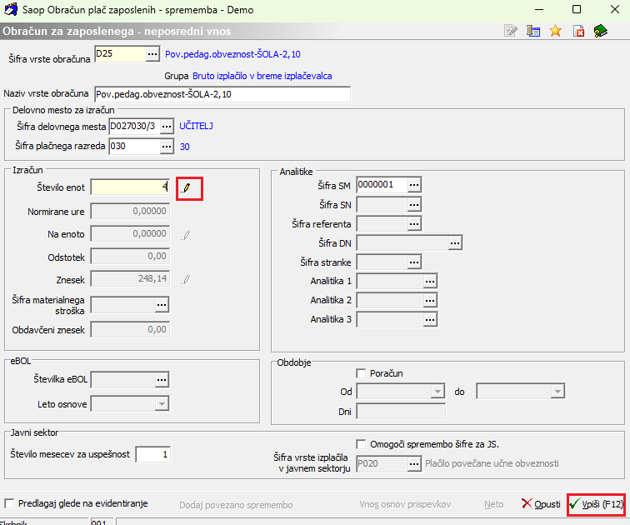Open lookup for Šifra SN
Viewport: 630px width, 525px height.
tap(414, 205)
